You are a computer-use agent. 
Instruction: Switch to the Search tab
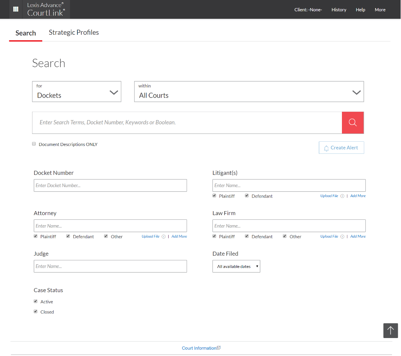[25, 33]
